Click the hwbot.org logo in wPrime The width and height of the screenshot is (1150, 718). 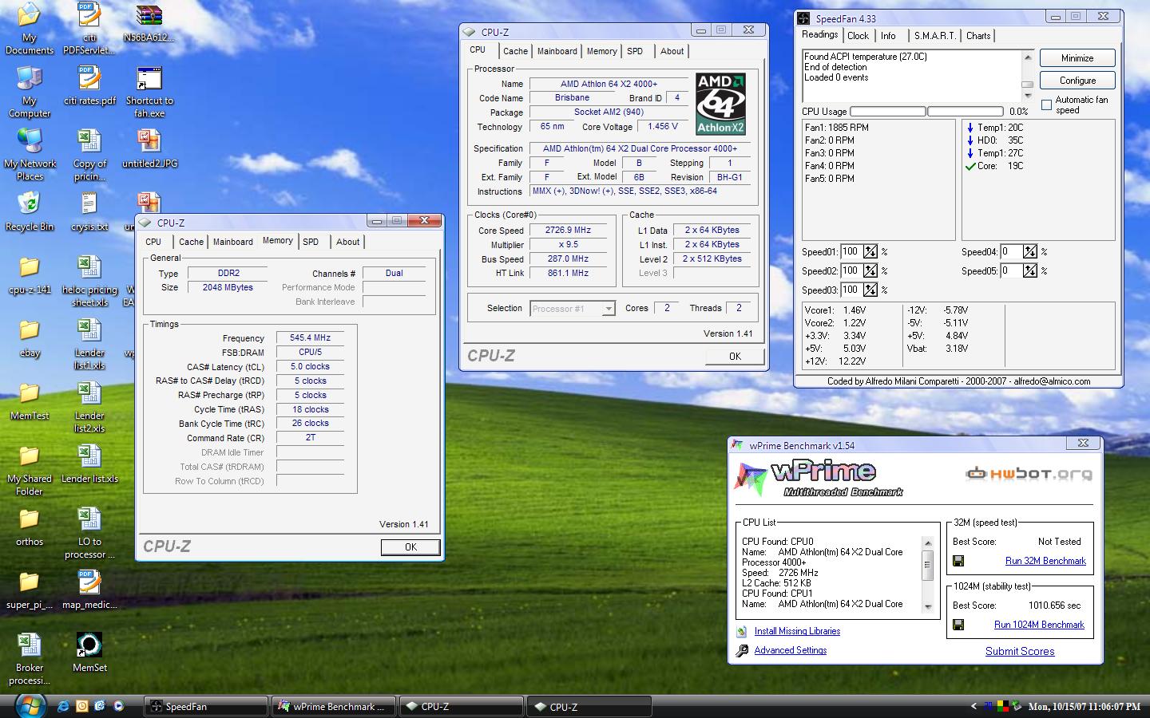tap(1029, 474)
